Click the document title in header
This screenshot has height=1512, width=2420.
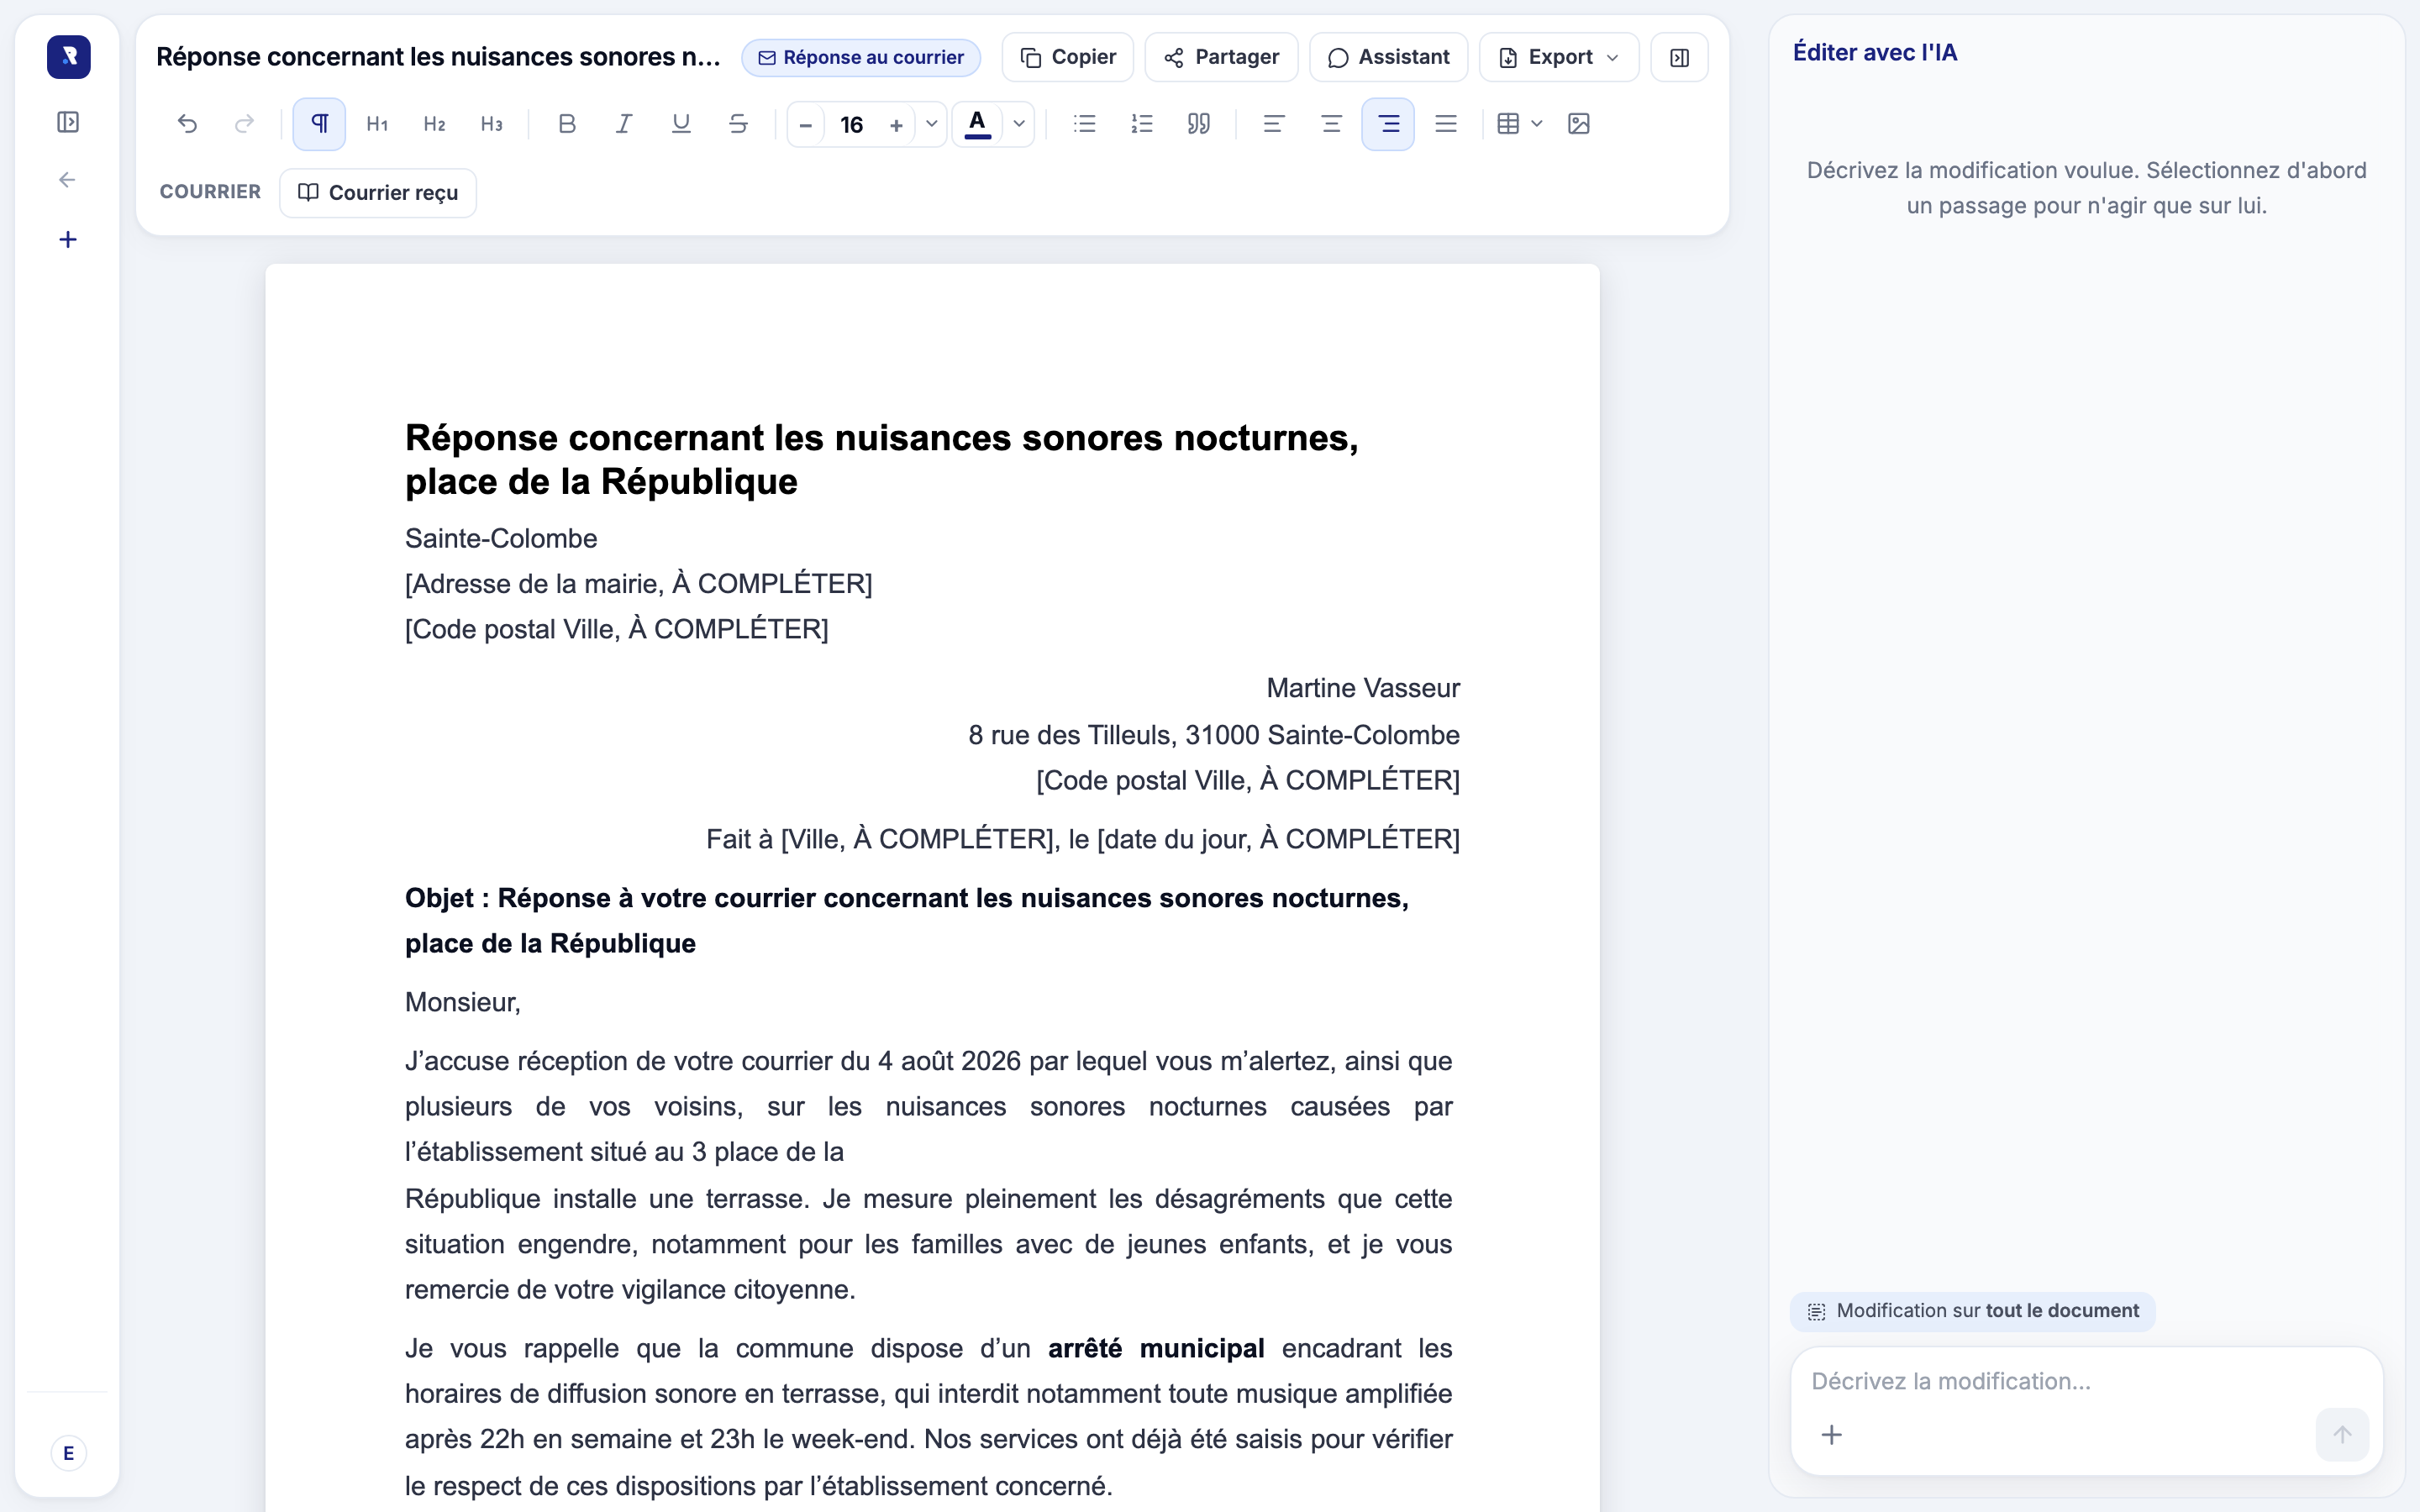[438, 57]
